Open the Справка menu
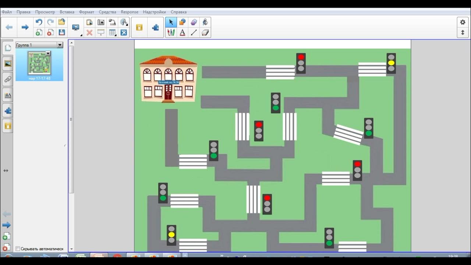The width and height of the screenshot is (471, 265). (x=178, y=12)
